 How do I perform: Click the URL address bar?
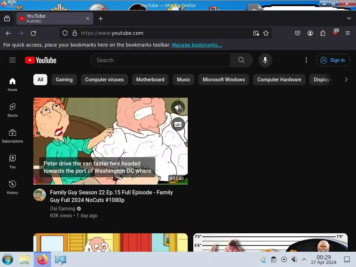click(166, 33)
